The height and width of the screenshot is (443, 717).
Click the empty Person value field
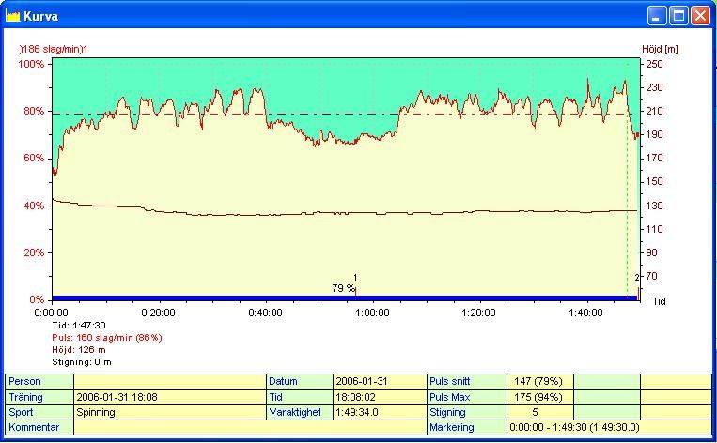coord(170,381)
